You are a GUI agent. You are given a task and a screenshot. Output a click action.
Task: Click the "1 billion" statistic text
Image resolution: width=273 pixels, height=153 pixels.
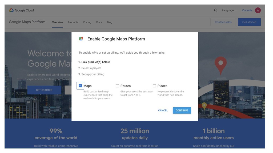tap(214, 131)
